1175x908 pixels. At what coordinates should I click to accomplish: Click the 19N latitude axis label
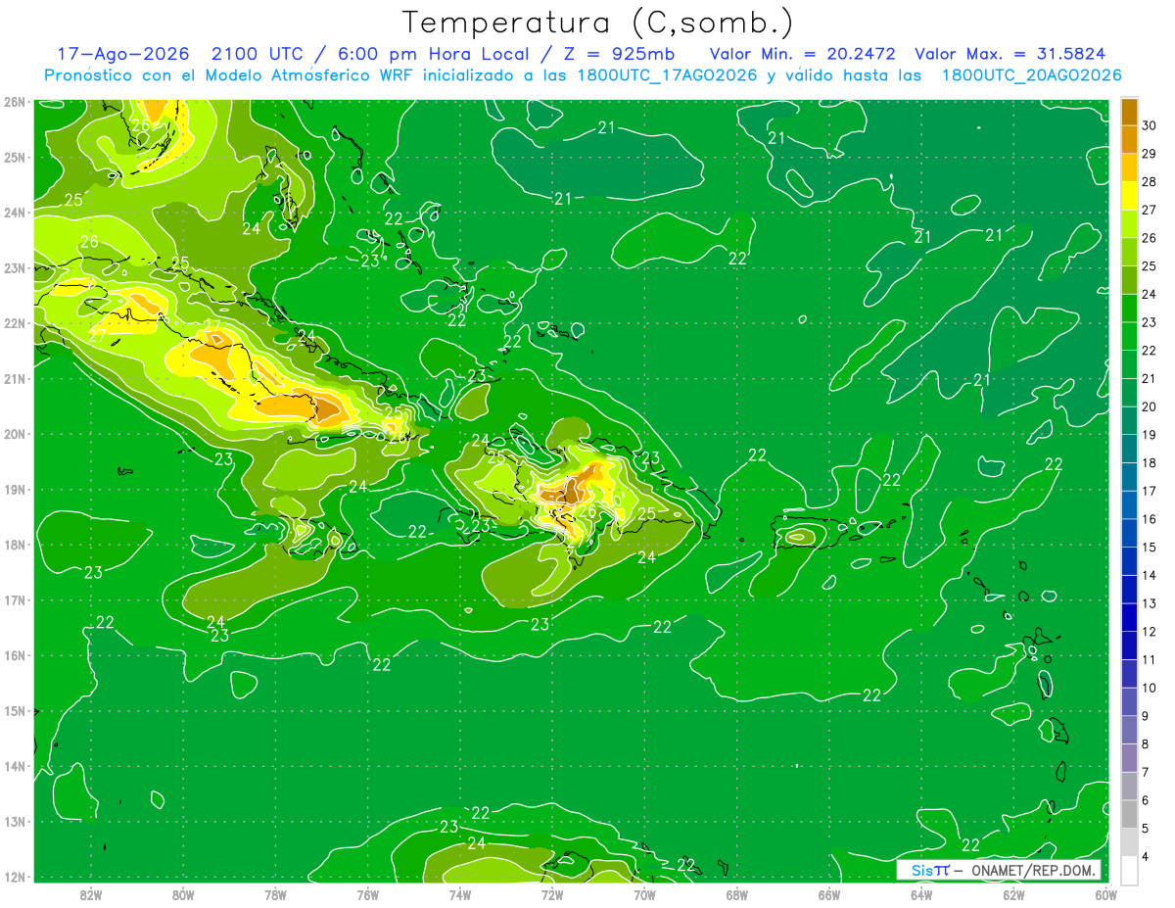pyautogui.click(x=14, y=489)
